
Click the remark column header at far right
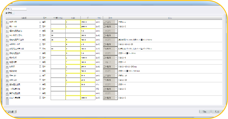(170, 18)
